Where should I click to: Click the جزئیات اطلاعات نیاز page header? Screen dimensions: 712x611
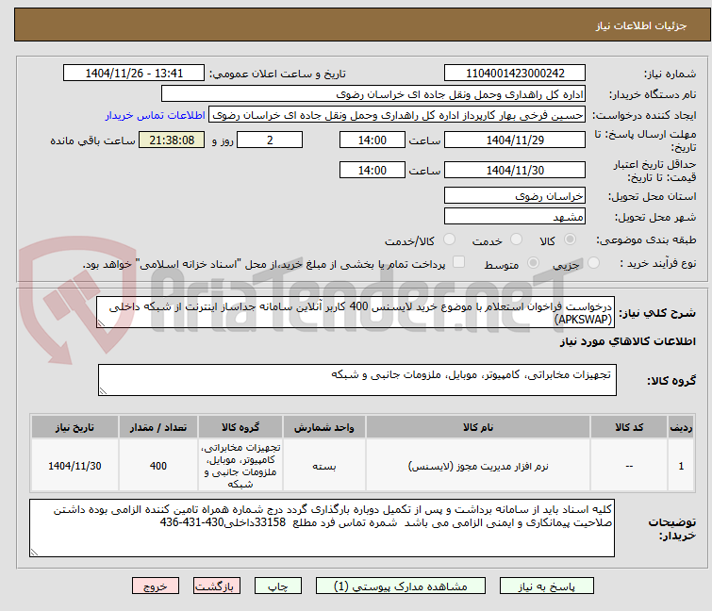(641, 25)
